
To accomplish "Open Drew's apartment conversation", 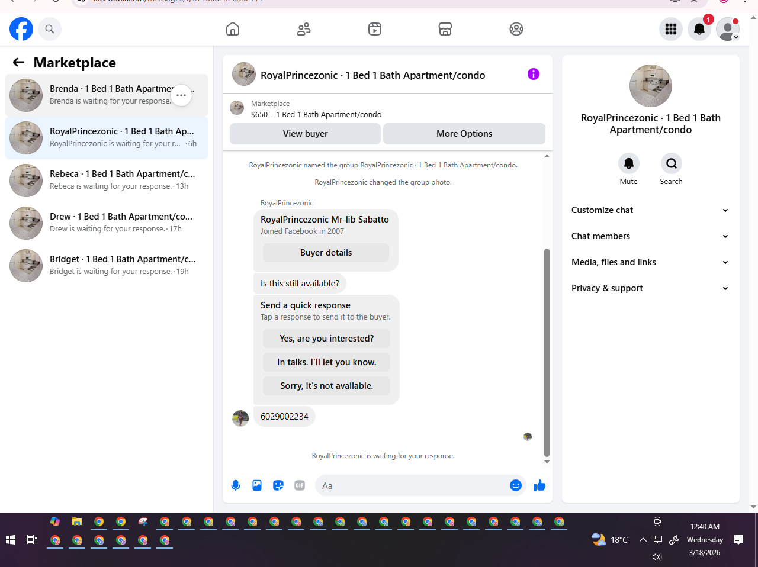I will tap(107, 223).
